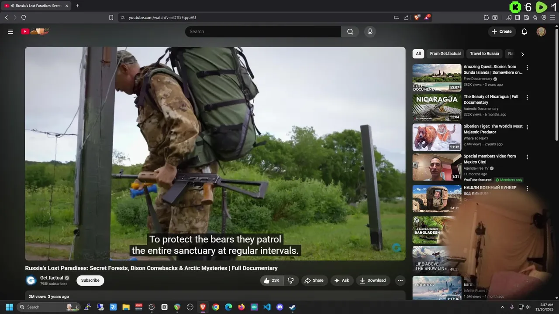
Task: Open the Get.factual channel name link
Action: [x=52, y=278]
